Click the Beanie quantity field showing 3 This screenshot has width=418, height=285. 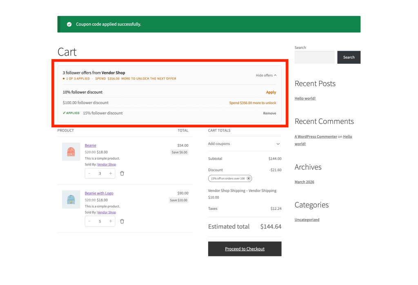pos(100,174)
